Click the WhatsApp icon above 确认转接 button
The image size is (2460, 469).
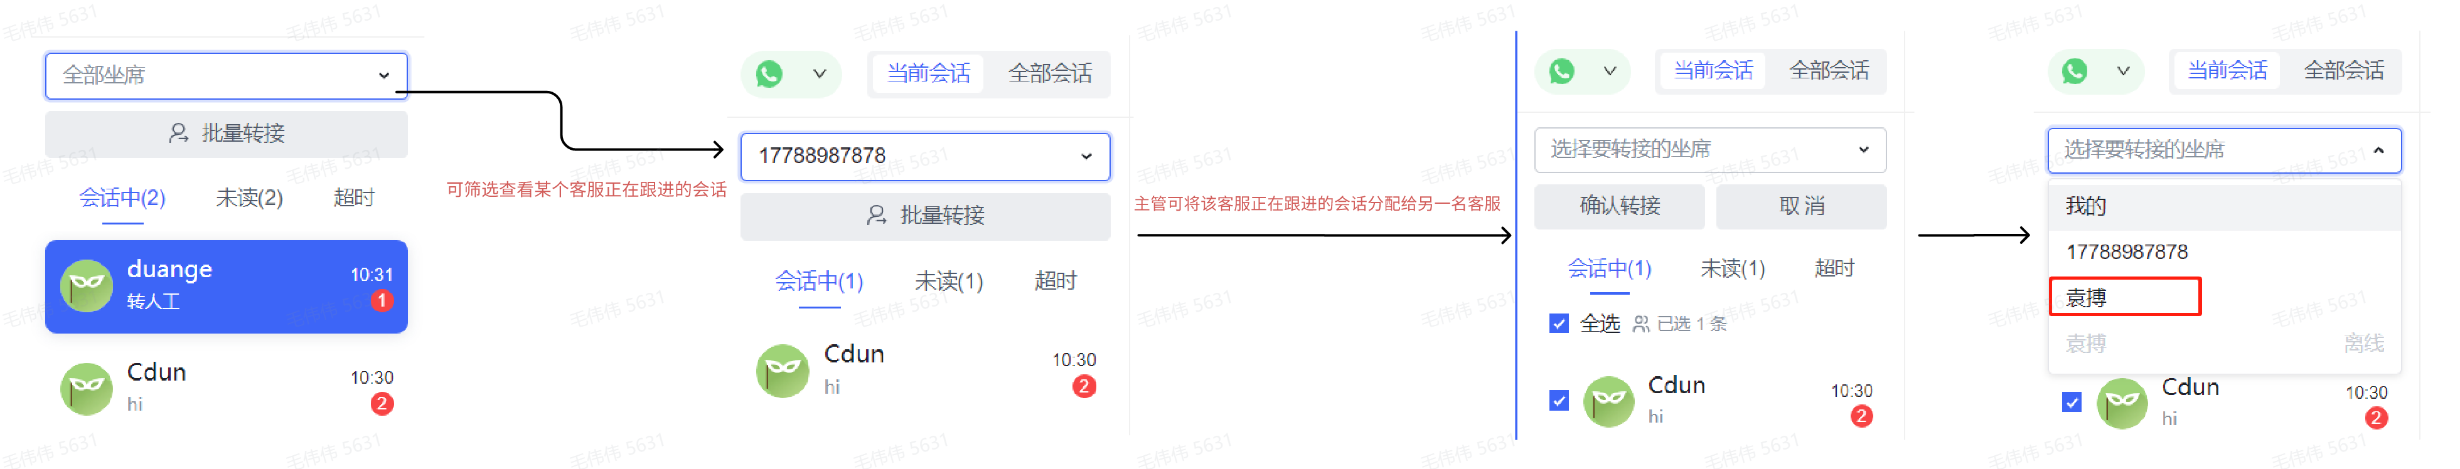(x=1563, y=71)
